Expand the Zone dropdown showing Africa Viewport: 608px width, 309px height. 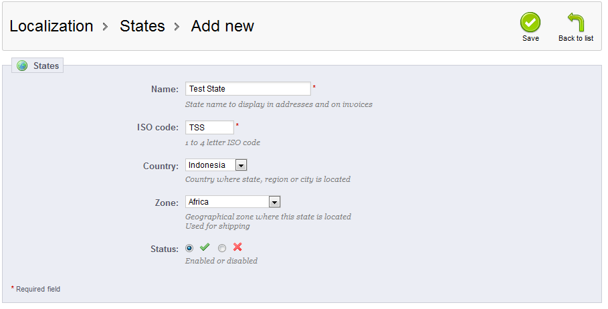click(x=231, y=202)
